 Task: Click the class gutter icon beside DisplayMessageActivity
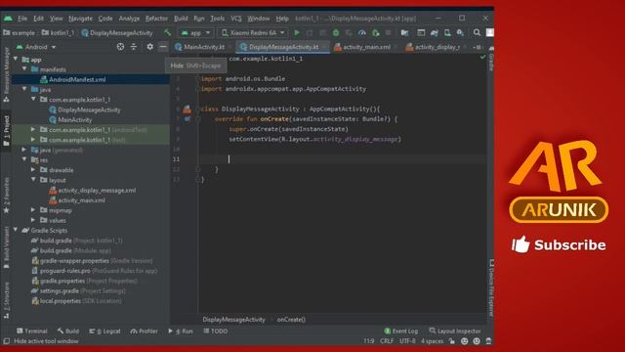187,109
